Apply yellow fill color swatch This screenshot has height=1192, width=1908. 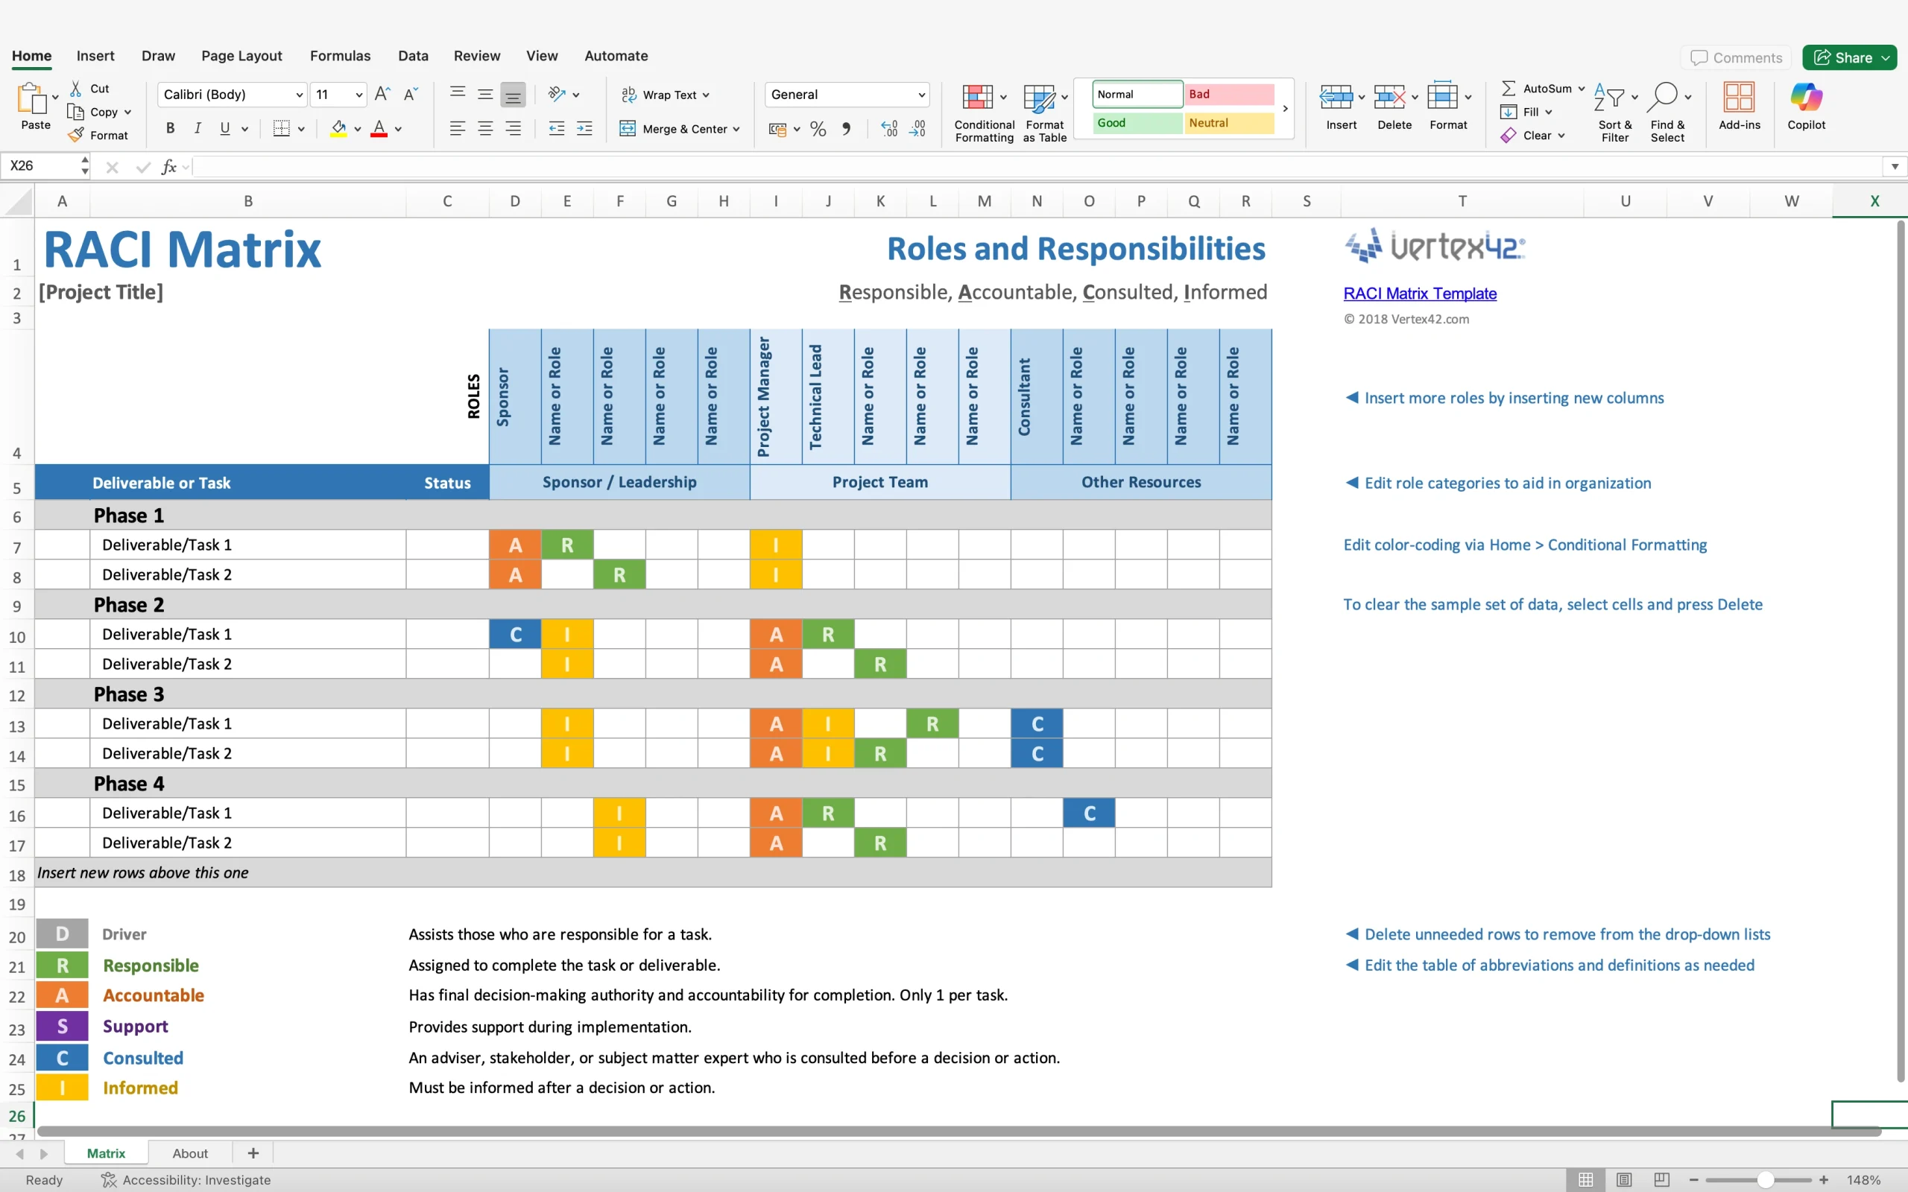coord(339,128)
